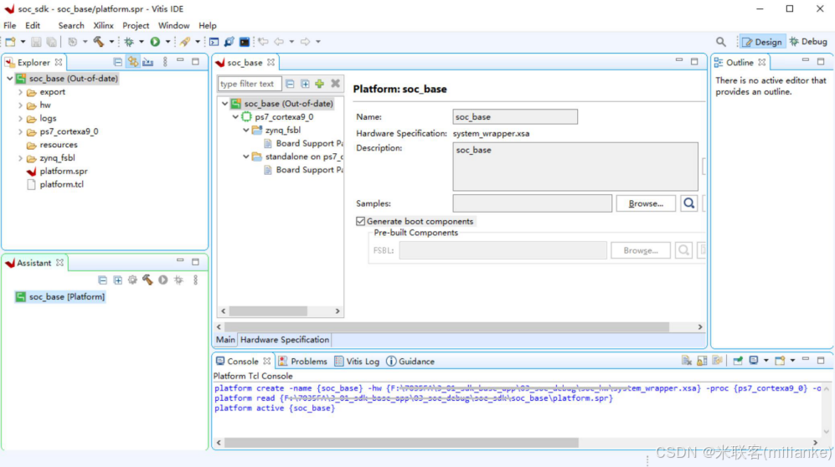The width and height of the screenshot is (835, 467).
Task: Switch to Debug perspective
Action: (808, 42)
